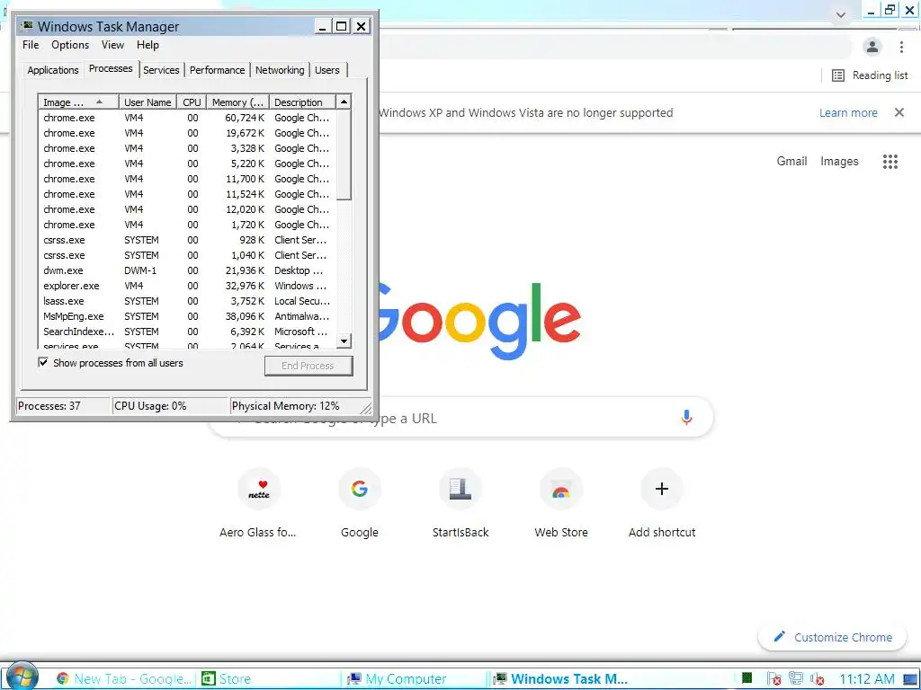The height and width of the screenshot is (690, 921).
Task: Open the Help menu in Task Manager
Action: coord(148,45)
